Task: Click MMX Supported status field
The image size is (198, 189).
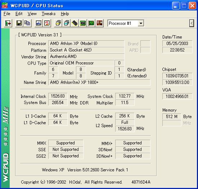Action: tap(66, 143)
